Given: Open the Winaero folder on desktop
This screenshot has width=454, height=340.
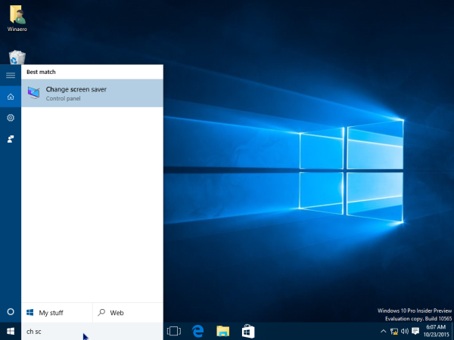Looking at the screenshot, I should (x=17, y=18).
